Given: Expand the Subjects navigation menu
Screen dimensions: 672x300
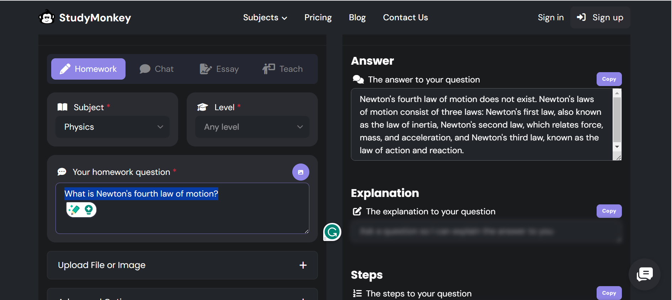Looking at the screenshot, I should pos(265,17).
